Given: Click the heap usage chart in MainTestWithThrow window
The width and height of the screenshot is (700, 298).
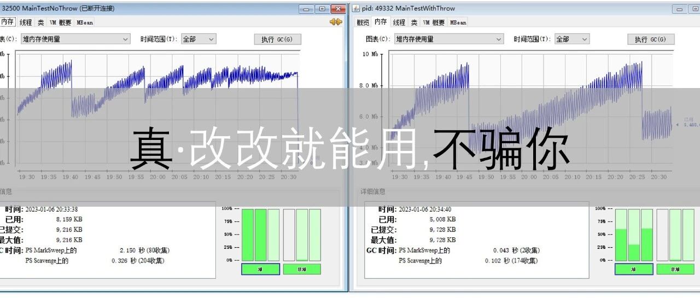Looking at the screenshot, I should [x=531, y=108].
